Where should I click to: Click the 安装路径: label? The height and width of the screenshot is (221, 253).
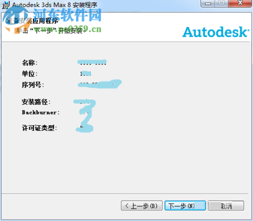coord(36,102)
